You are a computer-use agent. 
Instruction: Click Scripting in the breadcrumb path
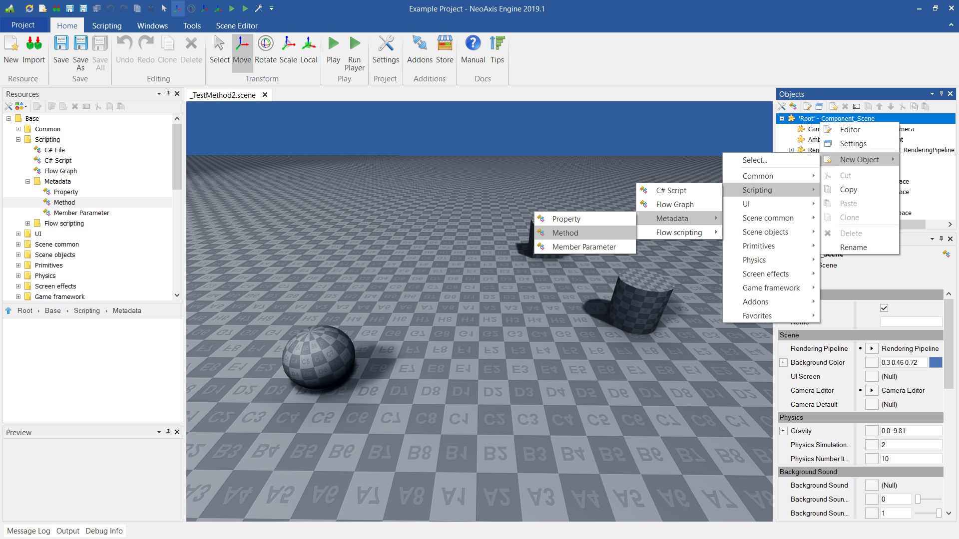[x=87, y=310]
